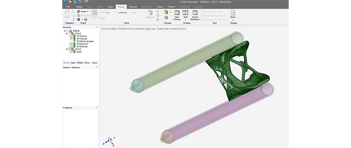The image size is (351, 148).
Task: Click the green SYS\Strut1 body icon
Action: [74, 36]
